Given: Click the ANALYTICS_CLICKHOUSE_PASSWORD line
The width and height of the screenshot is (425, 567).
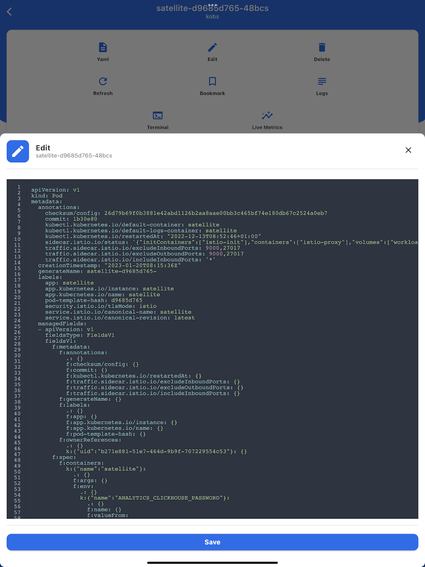Looking at the screenshot, I should pyautogui.click(x=155, y=498).
